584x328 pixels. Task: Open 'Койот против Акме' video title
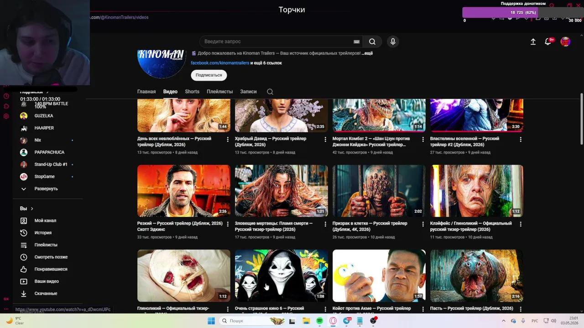[x=371, y=308]
